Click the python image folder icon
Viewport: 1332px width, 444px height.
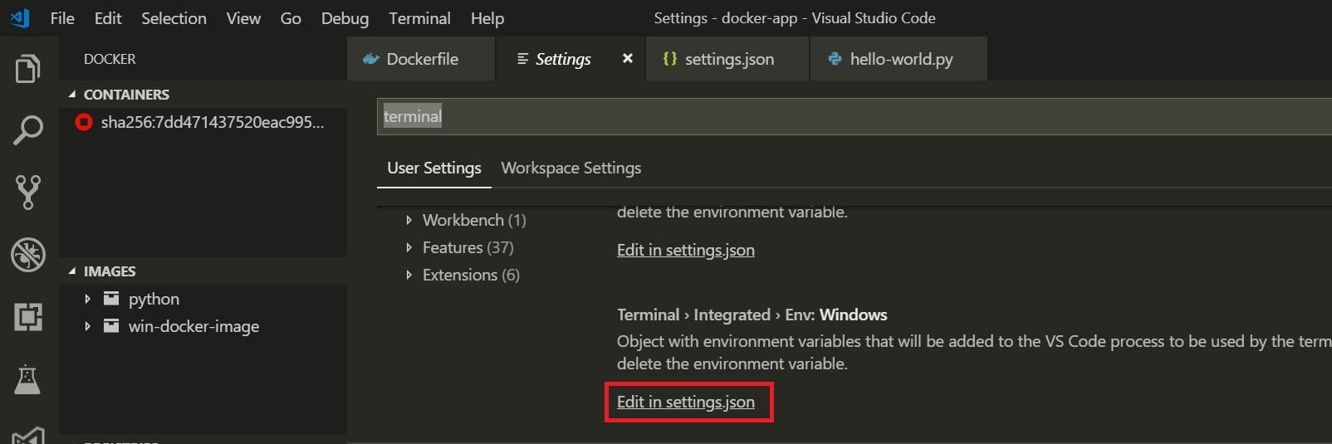point(111,299)
